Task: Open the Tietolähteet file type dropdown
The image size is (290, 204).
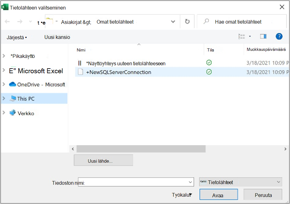Action: 240,182
